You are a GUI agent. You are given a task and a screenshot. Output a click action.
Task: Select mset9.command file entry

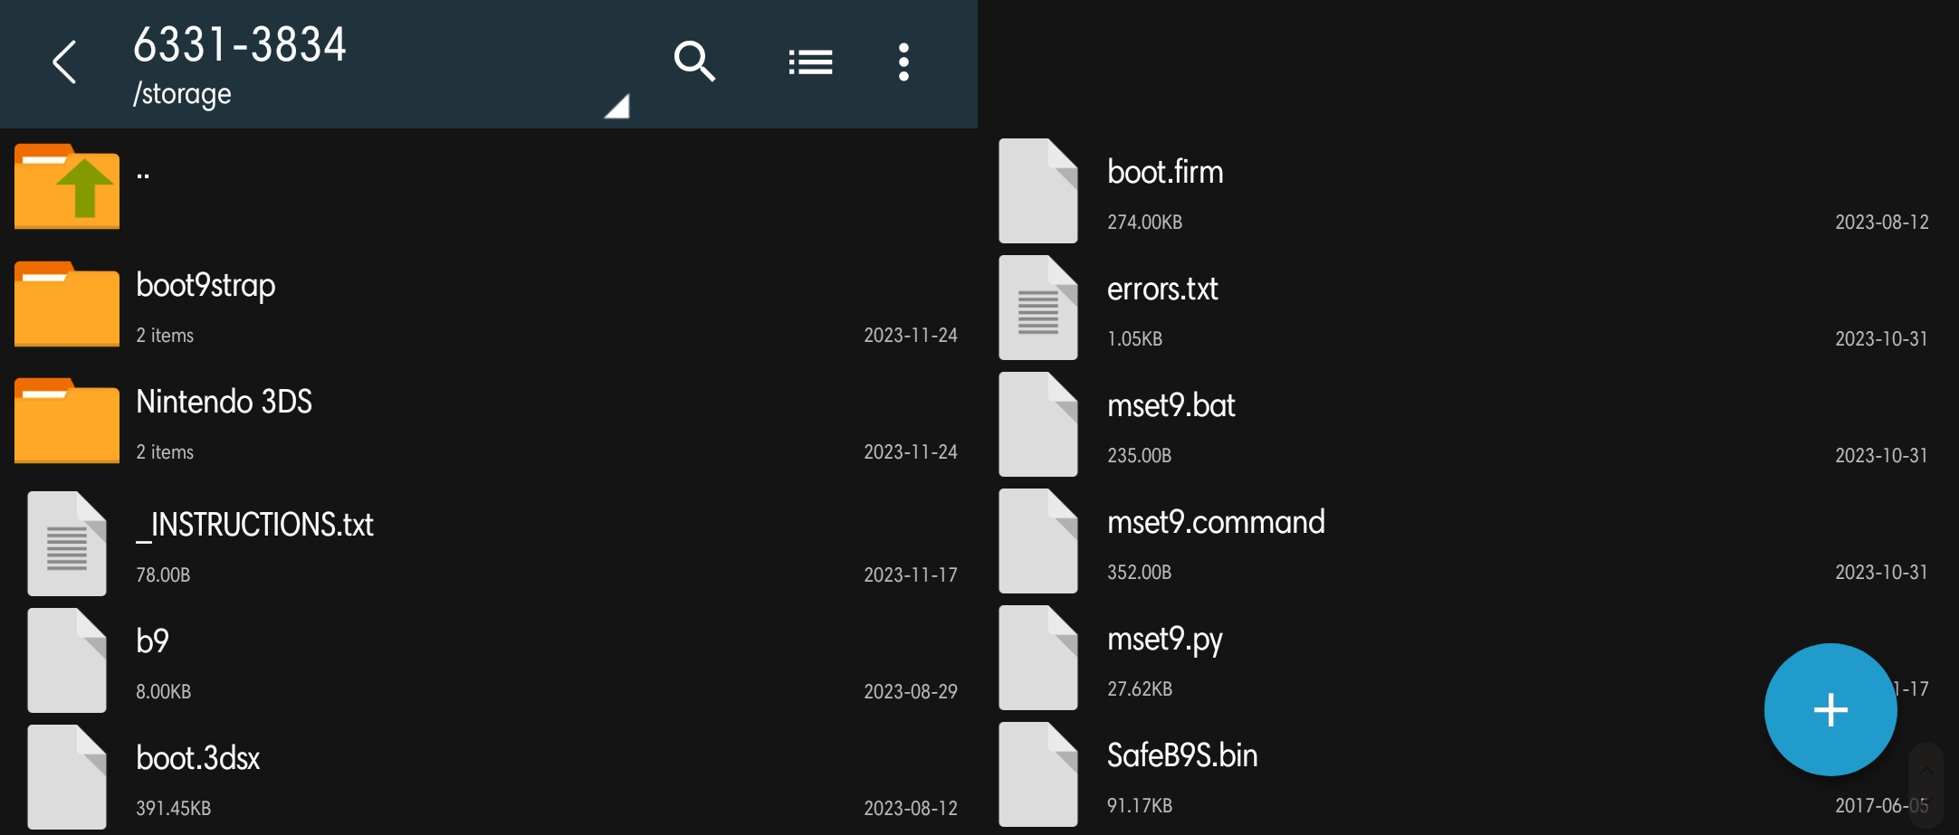tap(1215, 523)
